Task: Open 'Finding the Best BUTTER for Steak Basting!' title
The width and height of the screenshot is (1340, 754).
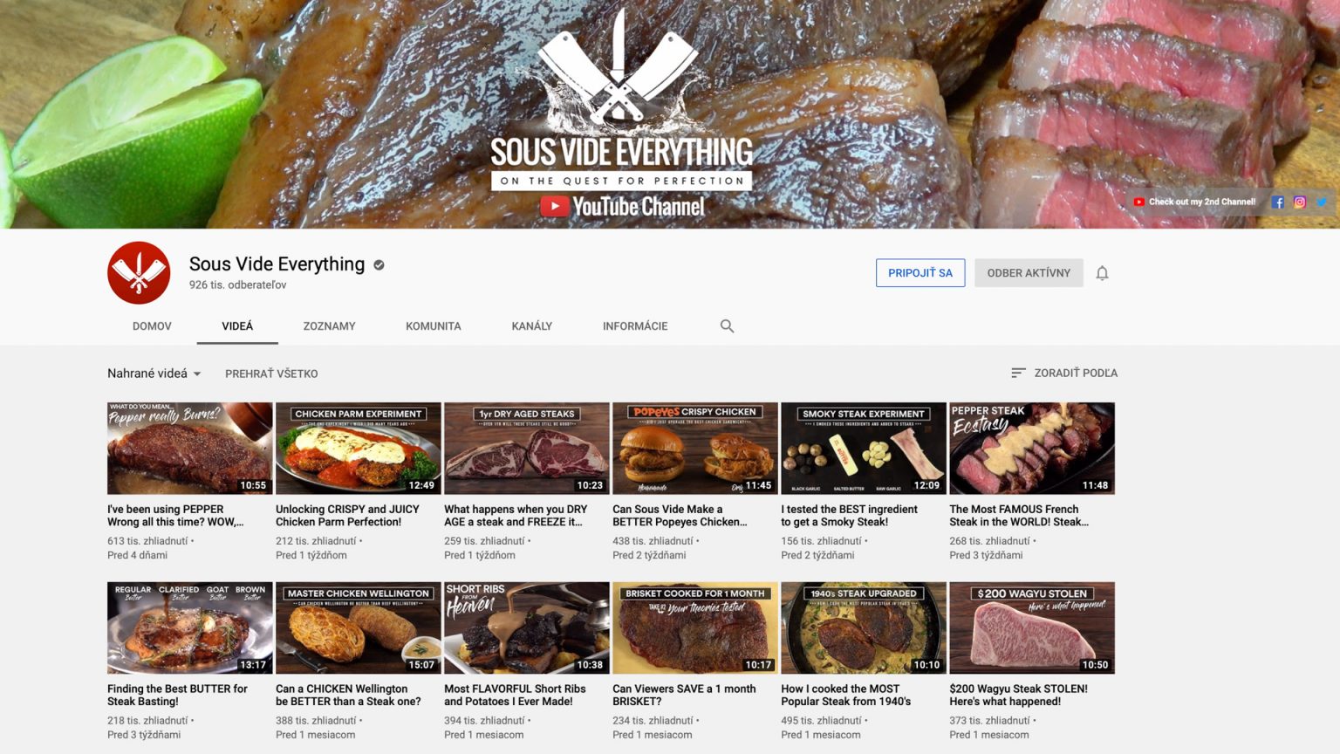Action: click(177, 695)
